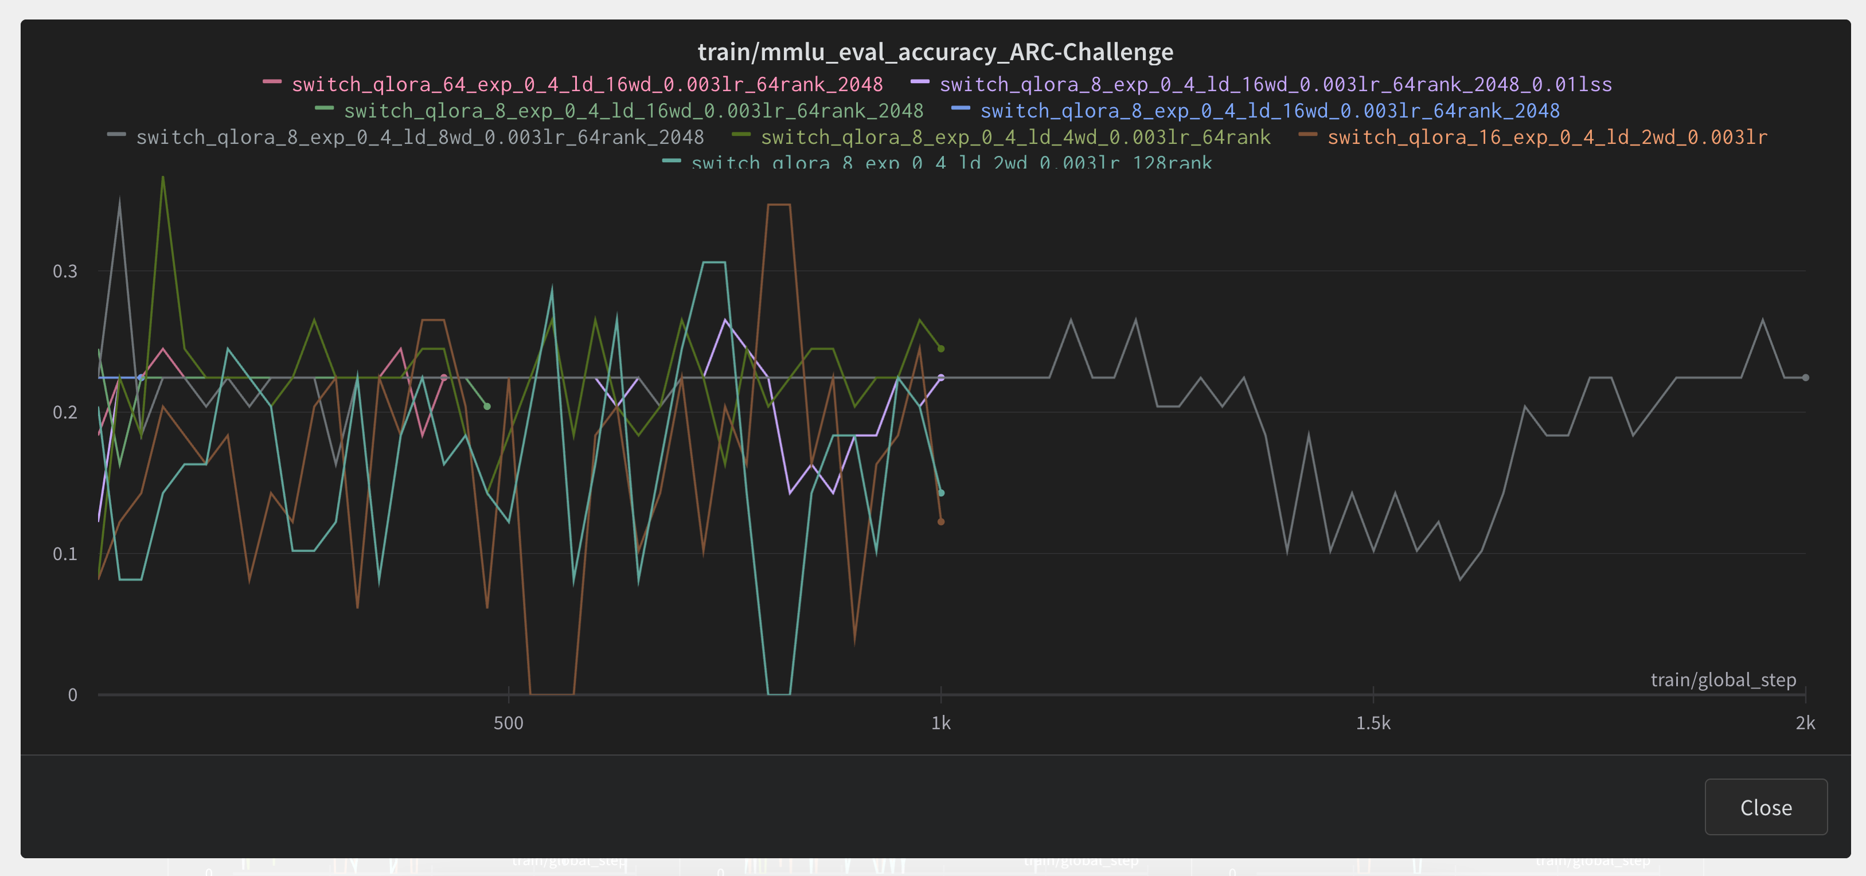Click teal line endpoint dot near 1k

click(x=941, y=493)
